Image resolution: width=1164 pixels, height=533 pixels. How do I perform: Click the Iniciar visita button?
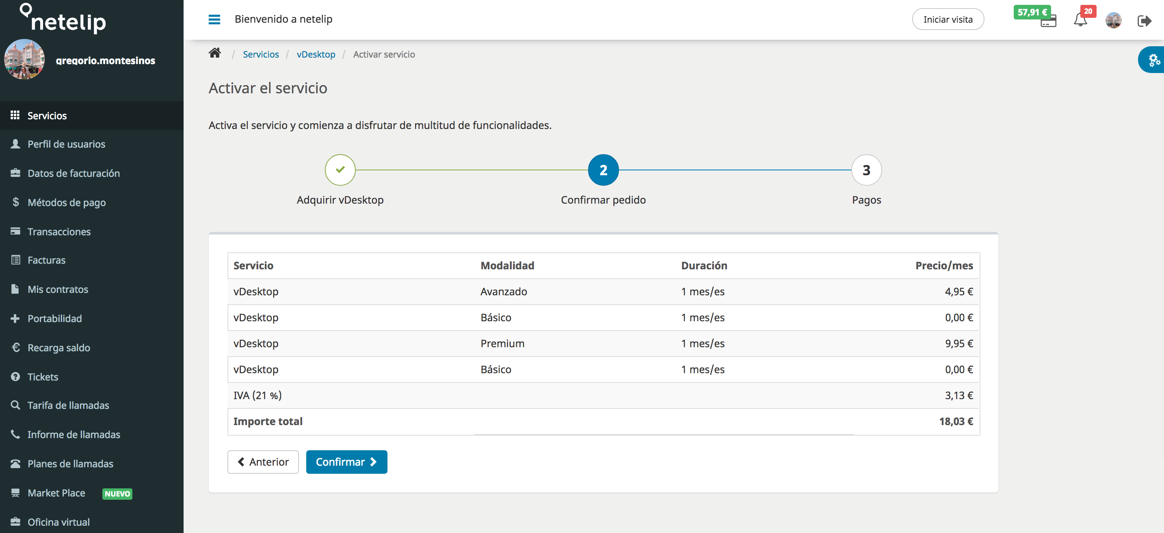[948, 19]
